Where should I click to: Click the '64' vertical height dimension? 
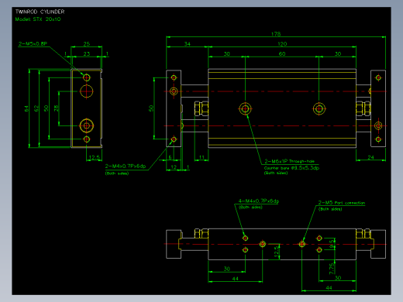(x=26, y=108)
